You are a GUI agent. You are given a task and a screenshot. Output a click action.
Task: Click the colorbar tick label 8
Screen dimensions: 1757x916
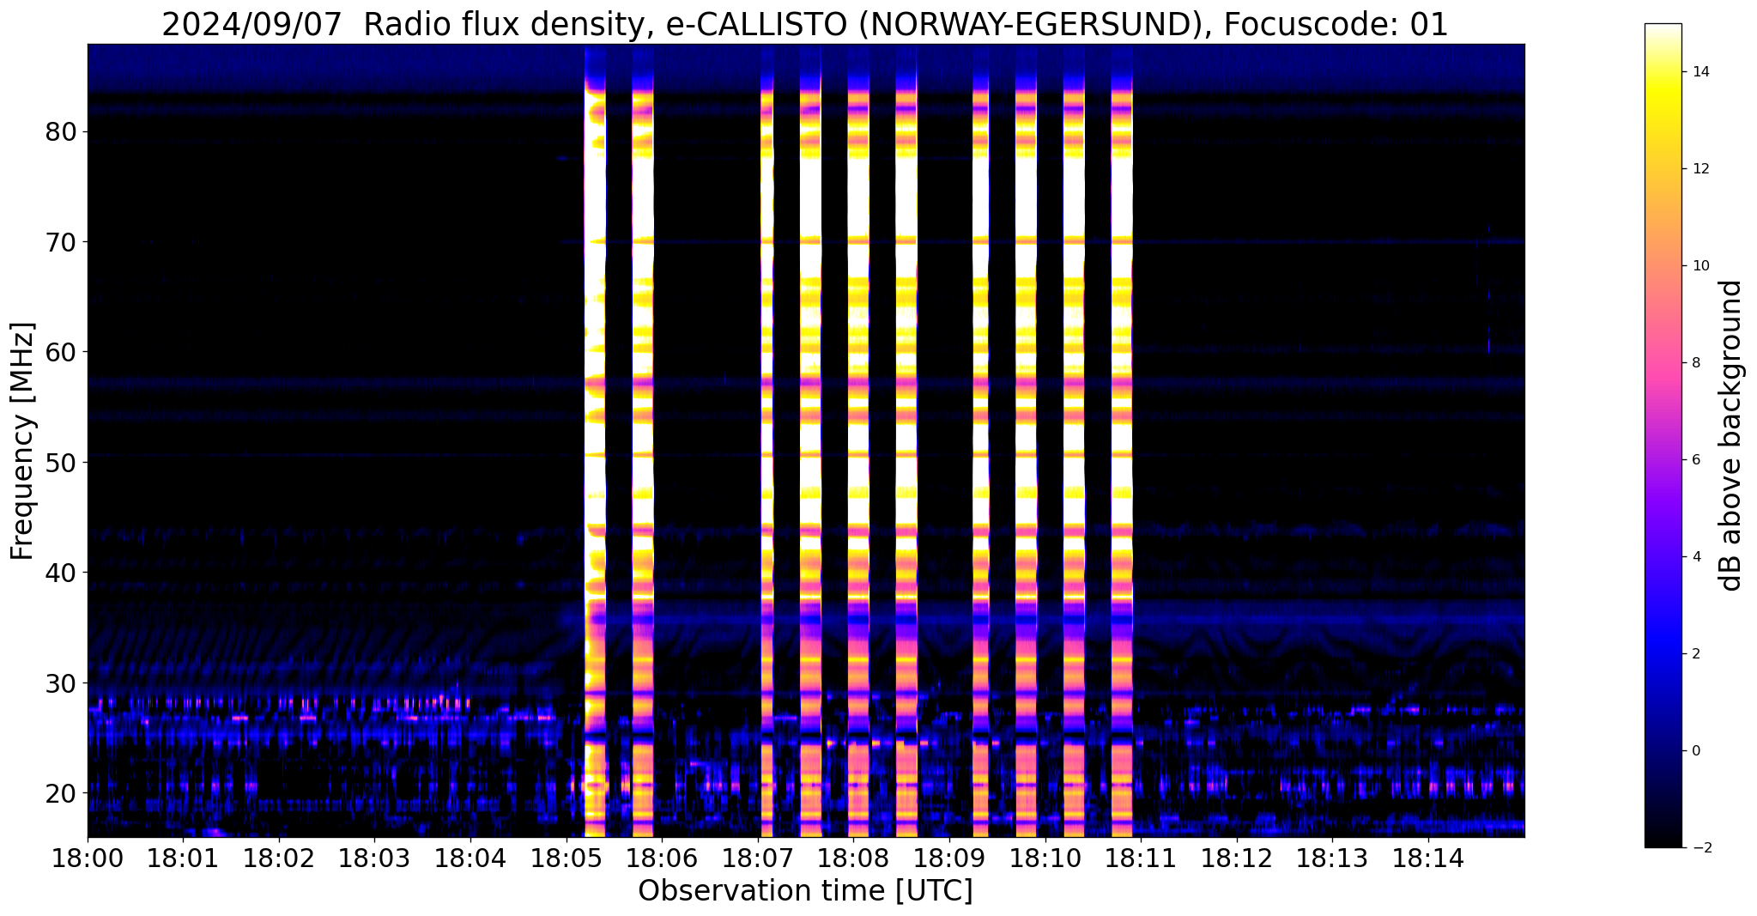tap(1694, 363)
